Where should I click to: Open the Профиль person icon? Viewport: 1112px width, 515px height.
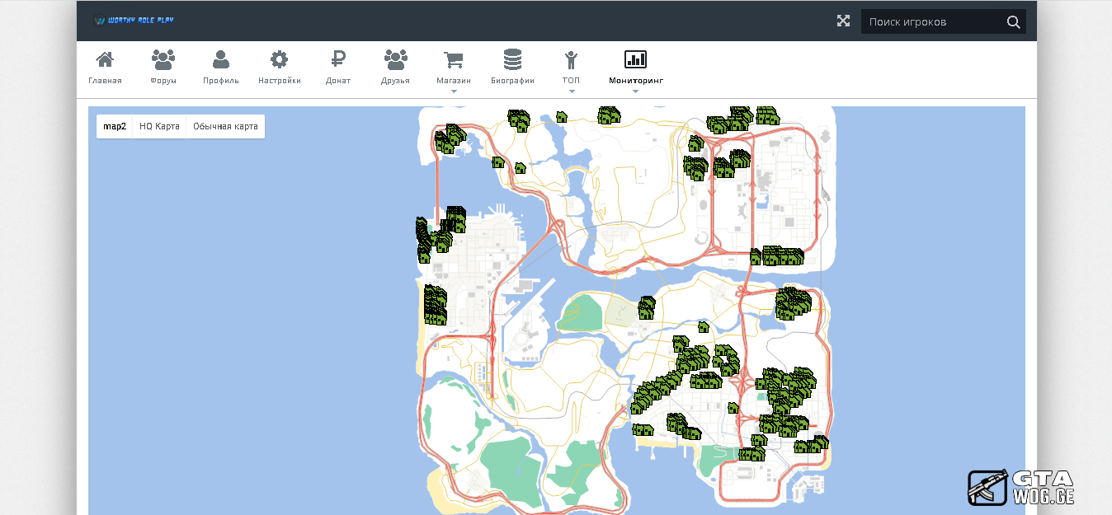pos(221,59)
